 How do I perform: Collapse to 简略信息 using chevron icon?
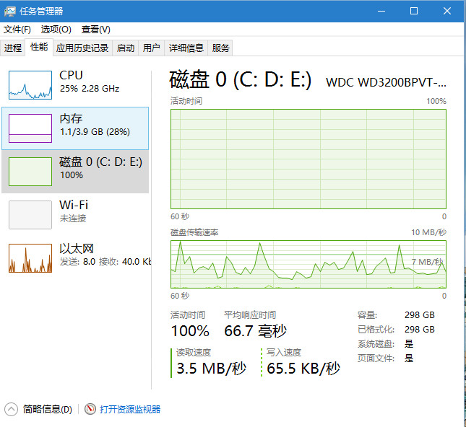[x=12, y=409]
